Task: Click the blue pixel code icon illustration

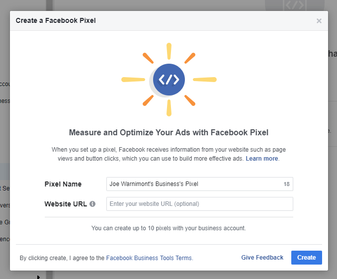Action: pos(169,80)
